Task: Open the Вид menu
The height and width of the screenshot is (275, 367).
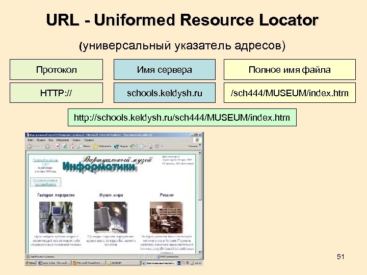Action: coord(51,140)
